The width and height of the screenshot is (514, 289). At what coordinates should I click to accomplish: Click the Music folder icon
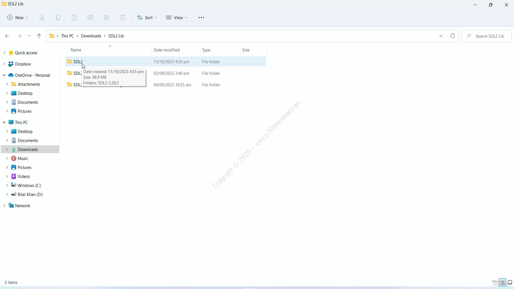(x=14, y=159)
